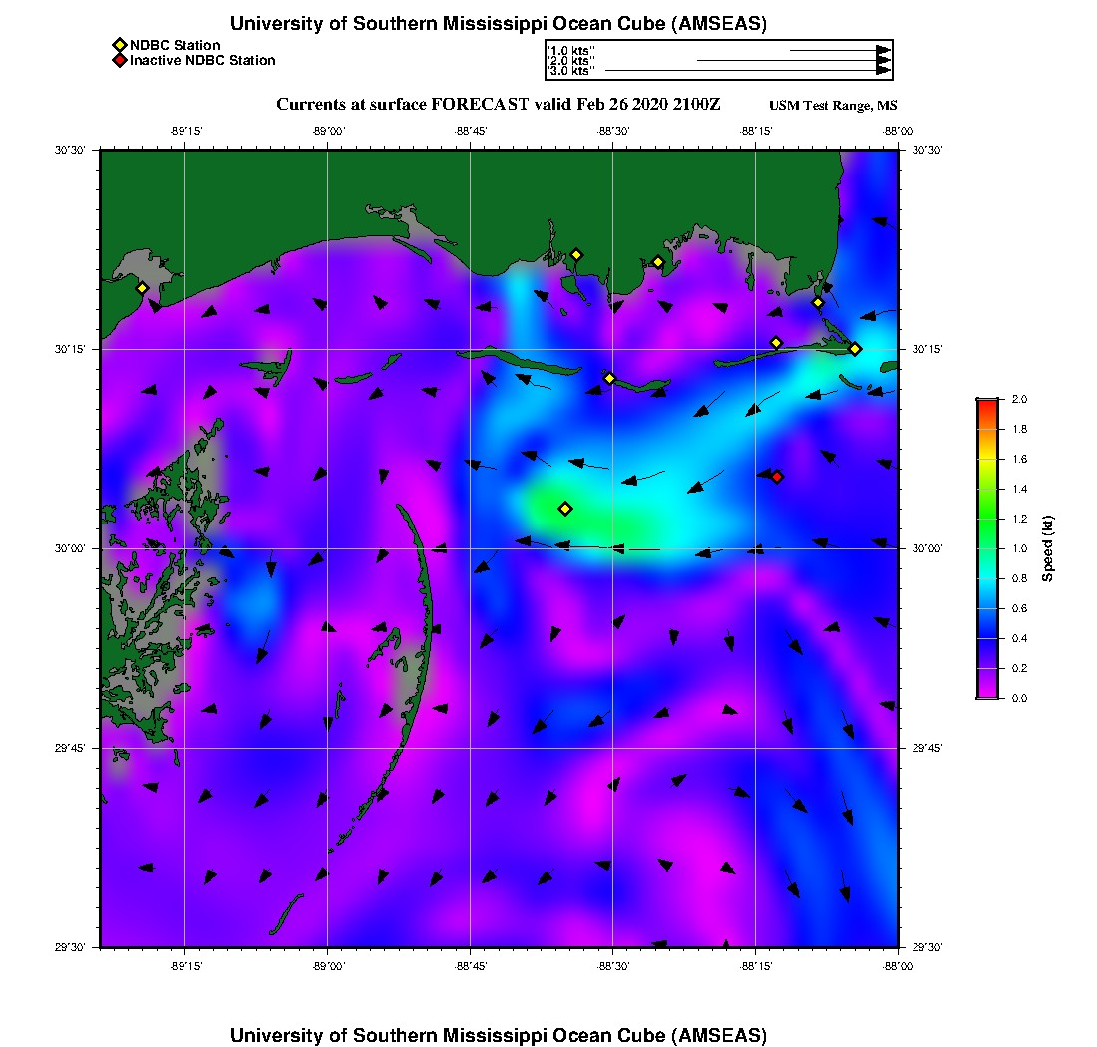Click the red top end of the speed colorbar
The width and height of the screenshot is (1097, 1047).
tap(988, 406)
